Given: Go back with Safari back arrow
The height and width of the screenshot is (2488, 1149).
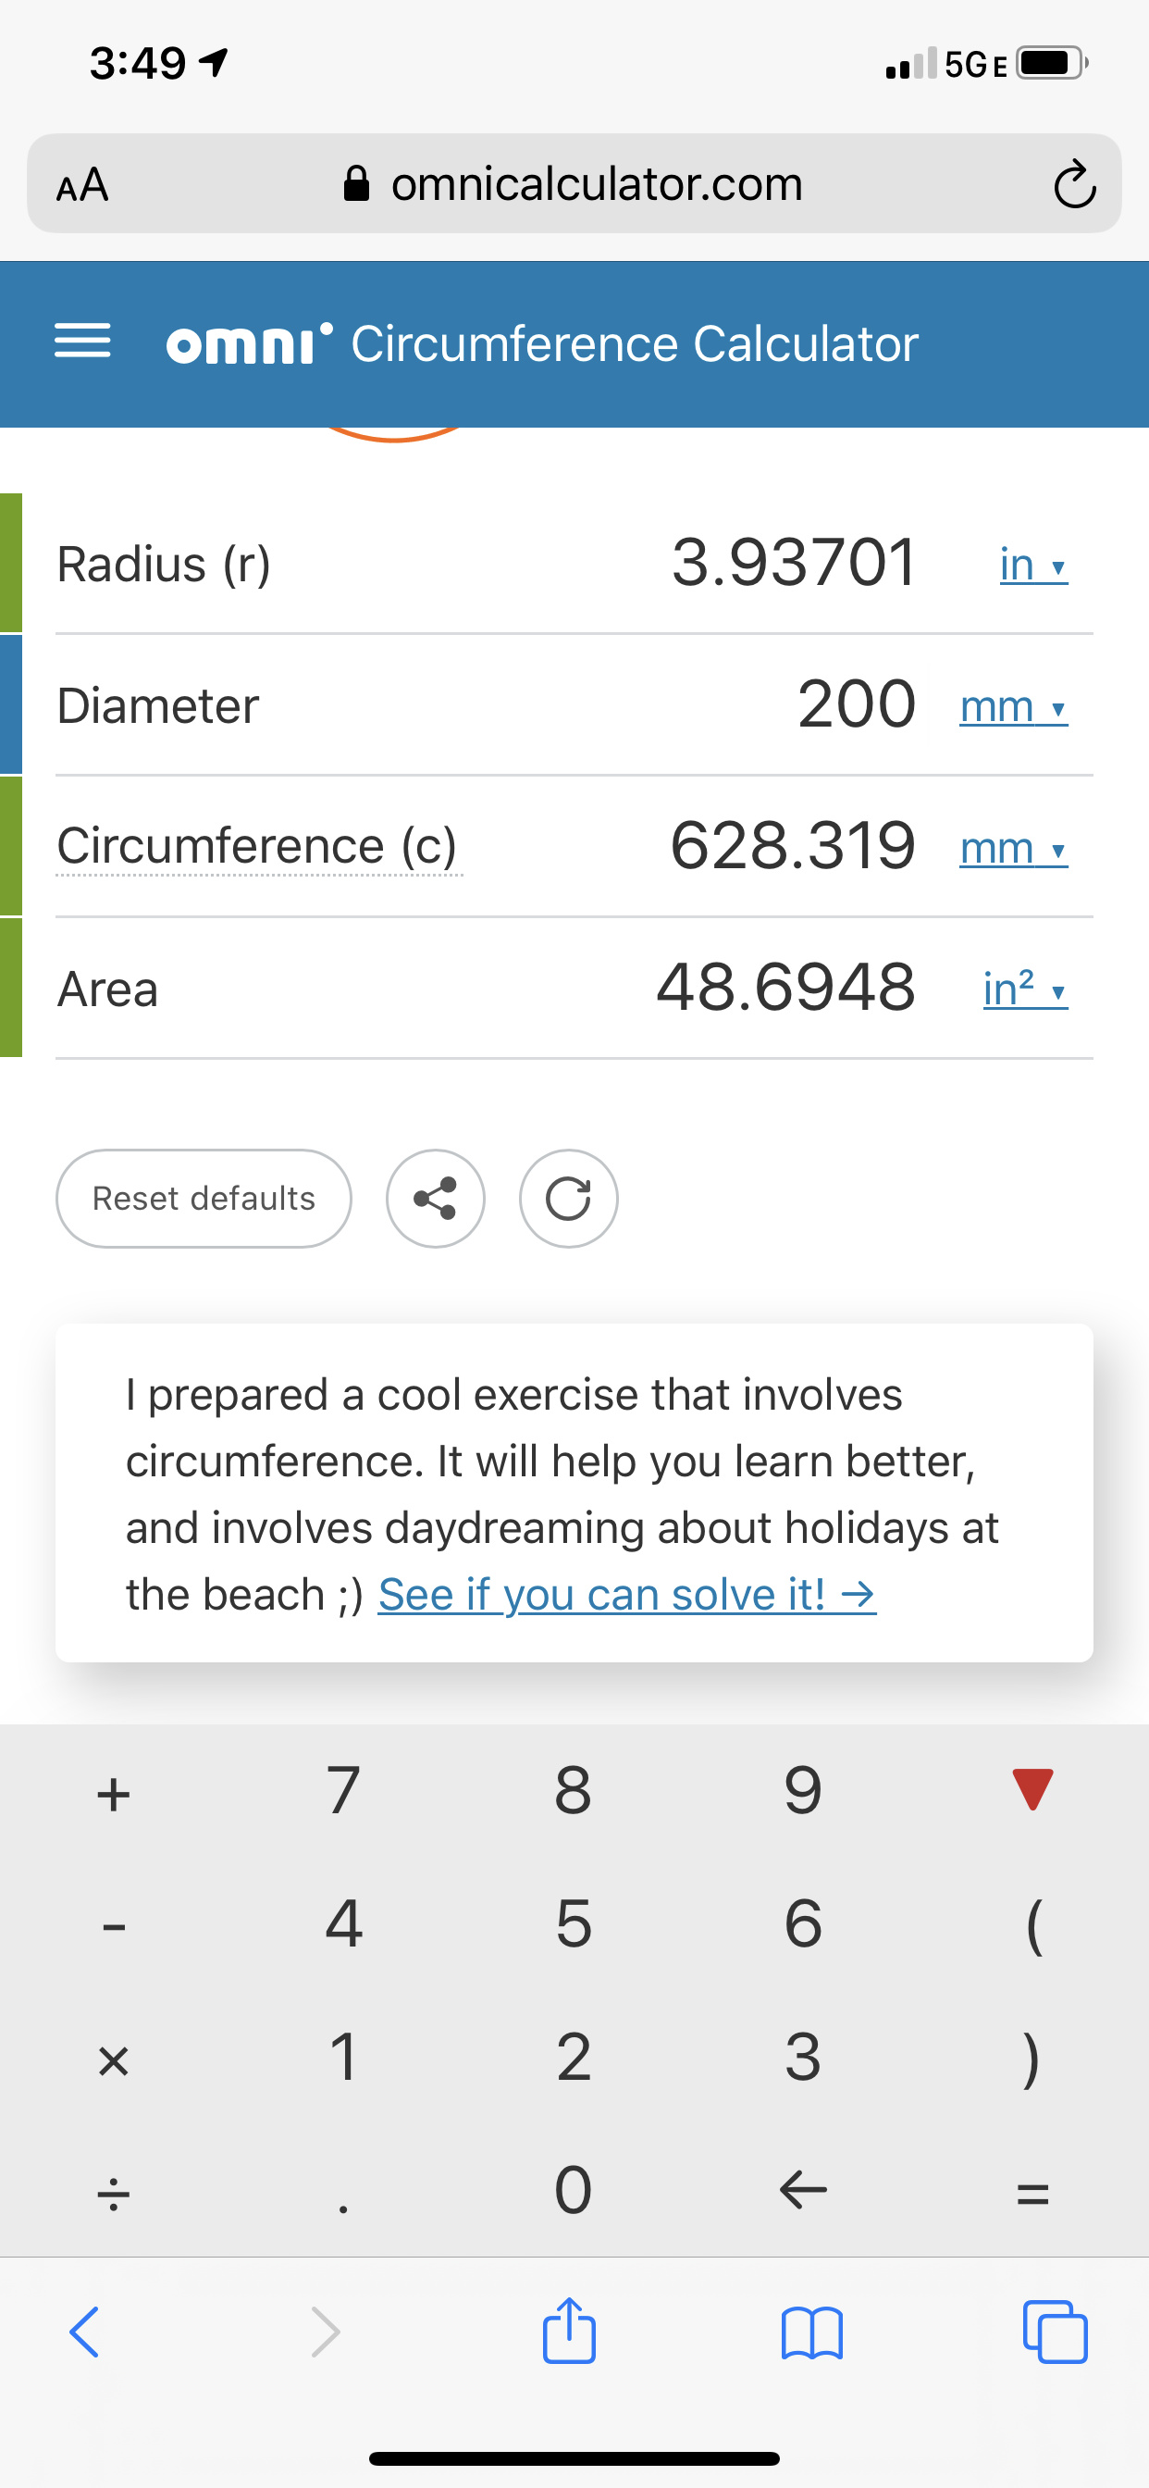Looking at the screenshot, I should 85,2332.
